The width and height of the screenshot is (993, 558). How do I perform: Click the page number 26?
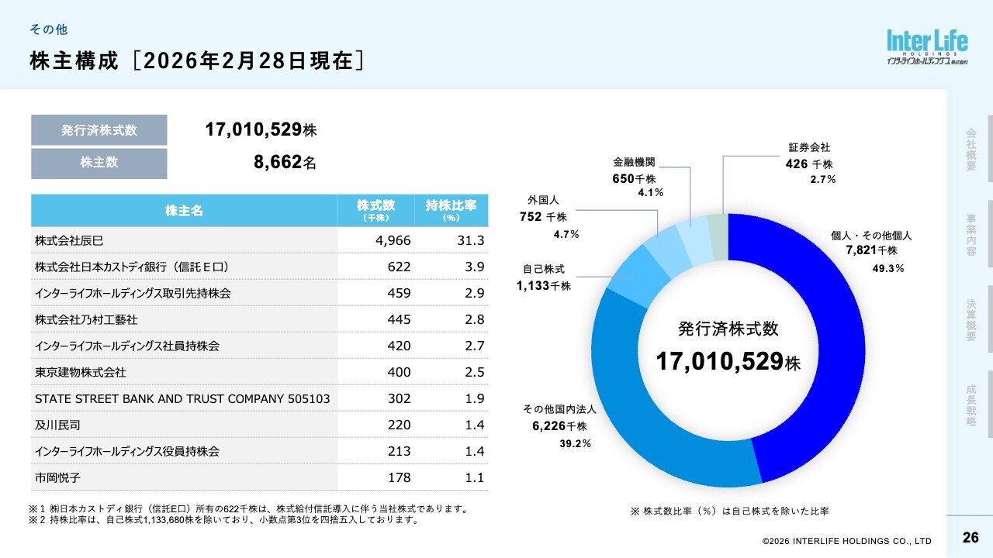pyautogui.click(x=970, y=538)
